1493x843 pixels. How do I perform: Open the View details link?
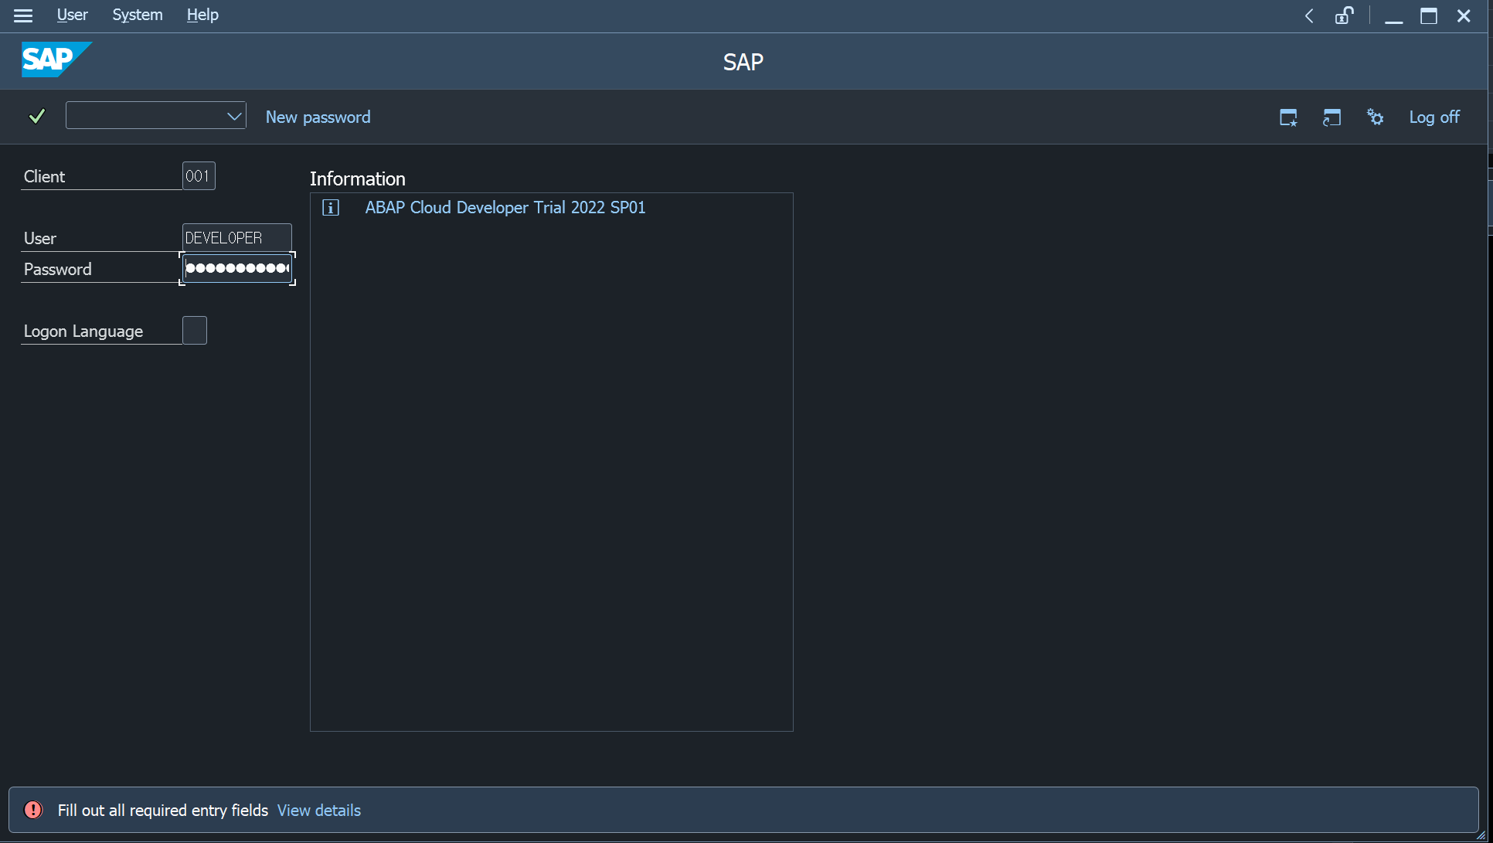[319, 810]
